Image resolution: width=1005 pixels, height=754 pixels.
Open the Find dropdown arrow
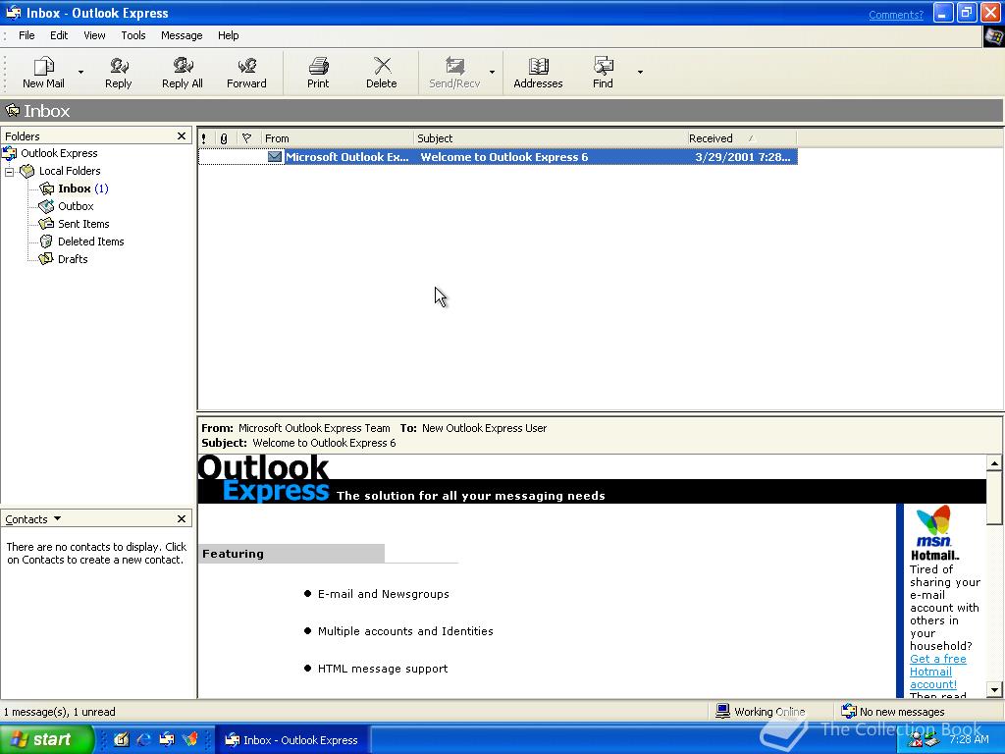640,72
